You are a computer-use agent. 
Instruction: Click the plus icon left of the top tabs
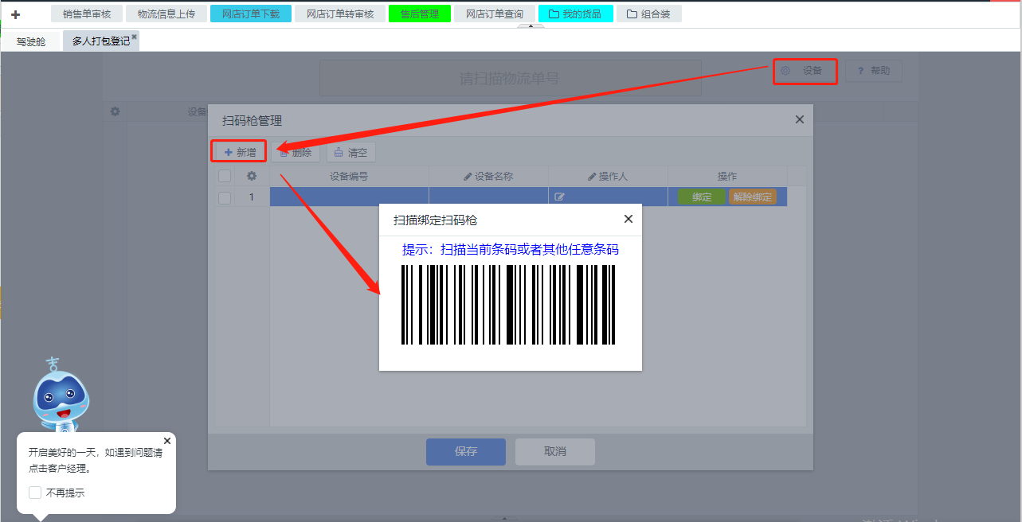coord(15,14)
